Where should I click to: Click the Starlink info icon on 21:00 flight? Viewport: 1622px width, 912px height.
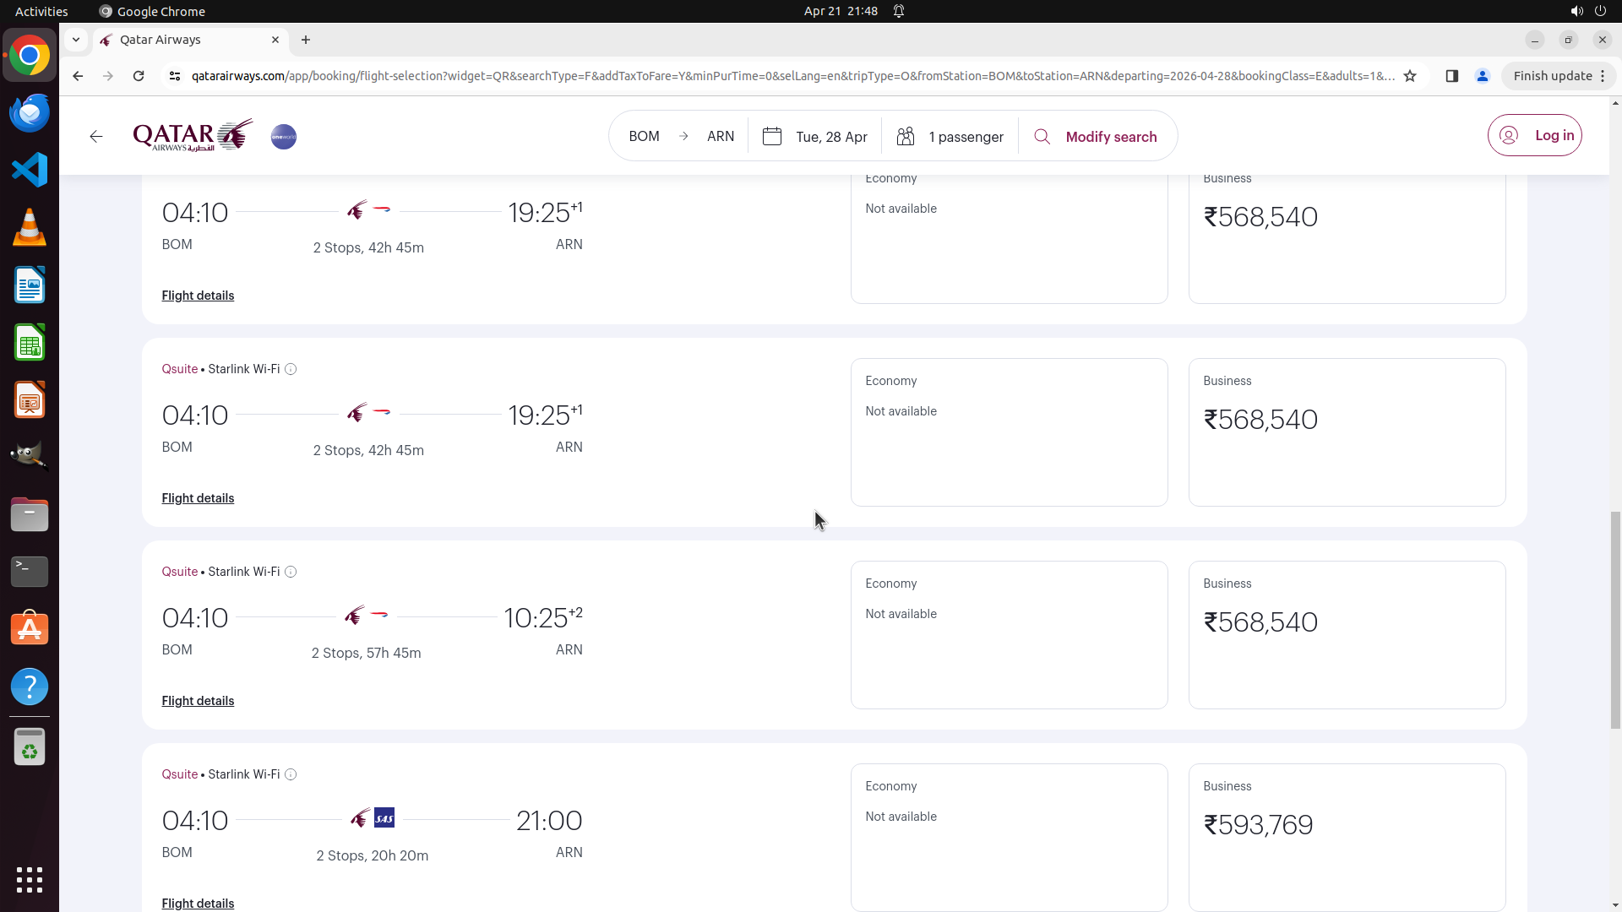[x=291, y=774]
